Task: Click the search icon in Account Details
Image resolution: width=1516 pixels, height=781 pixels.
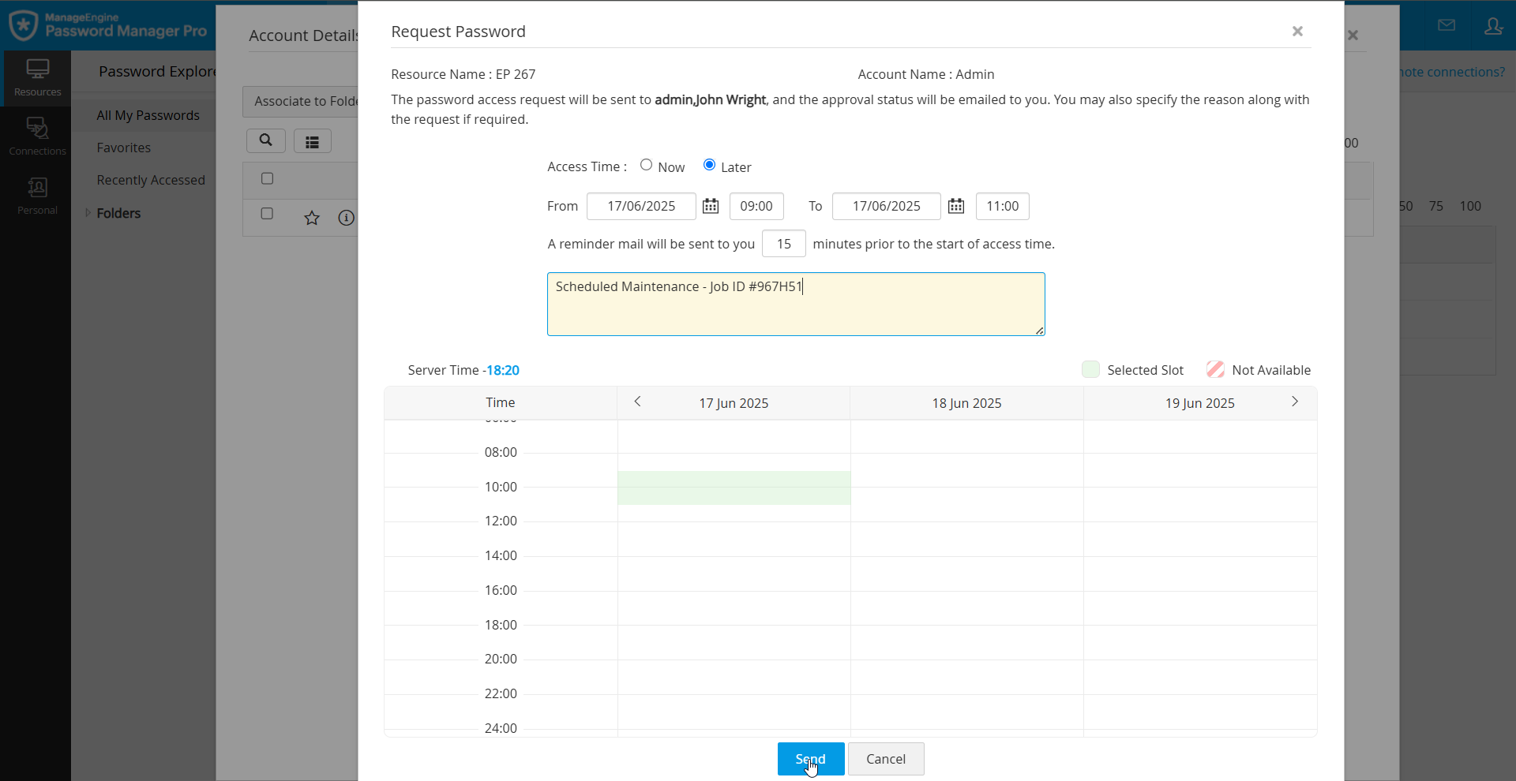Action: [x=266, y=140]
